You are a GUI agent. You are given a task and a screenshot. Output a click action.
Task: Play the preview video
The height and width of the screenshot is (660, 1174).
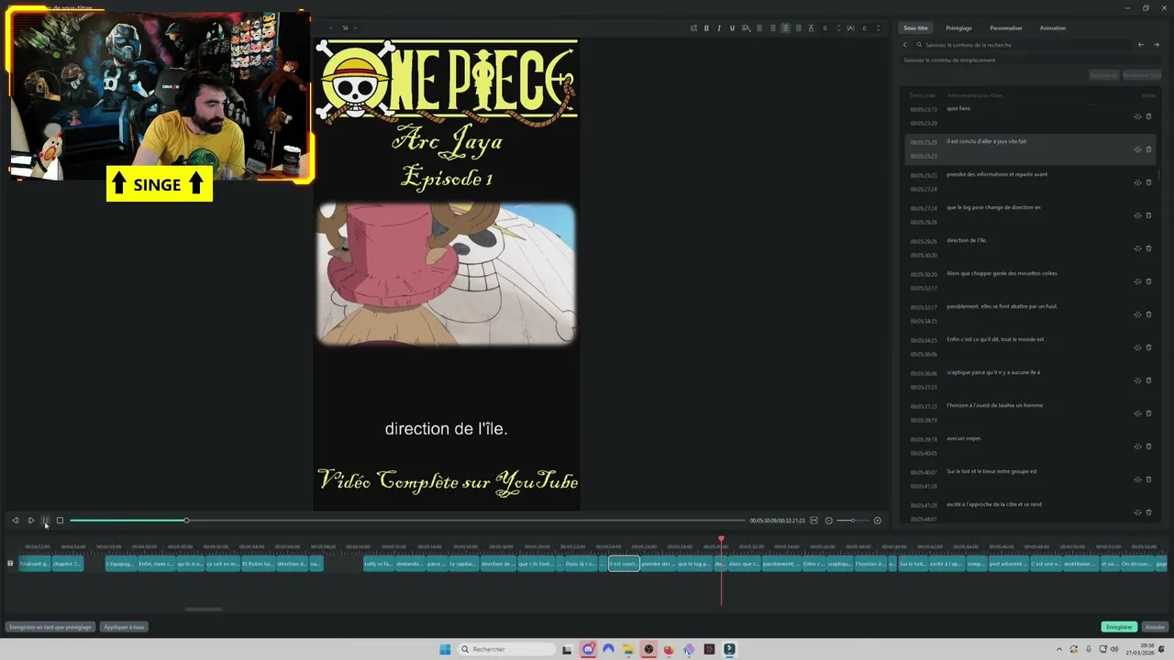(30, 521)
